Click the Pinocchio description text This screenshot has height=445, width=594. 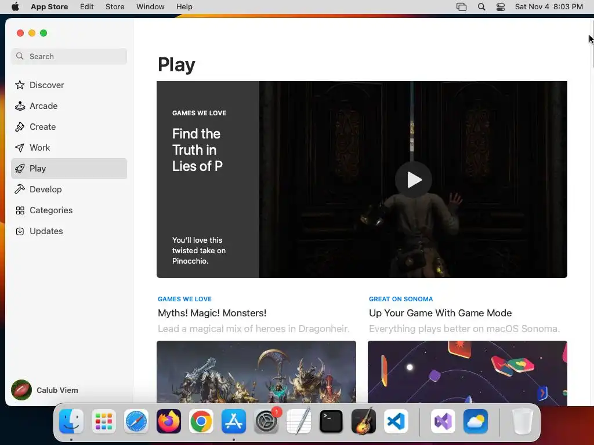[199, 250]
